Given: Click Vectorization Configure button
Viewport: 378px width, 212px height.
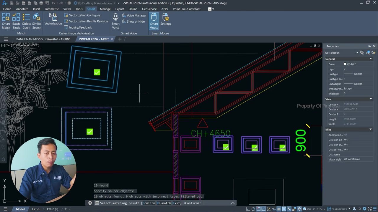Looking at the screenshot, I should click(82, 15).
